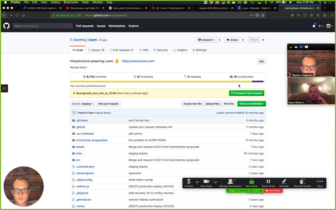This screenshot has width=336, height=210.
Task: Open the https://www.loom.com link
Action: coord(138,61)
